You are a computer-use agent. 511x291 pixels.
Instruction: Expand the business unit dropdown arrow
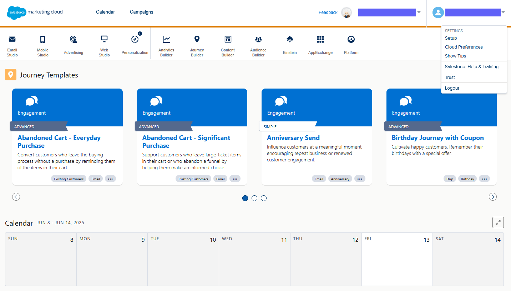[419, 12]
